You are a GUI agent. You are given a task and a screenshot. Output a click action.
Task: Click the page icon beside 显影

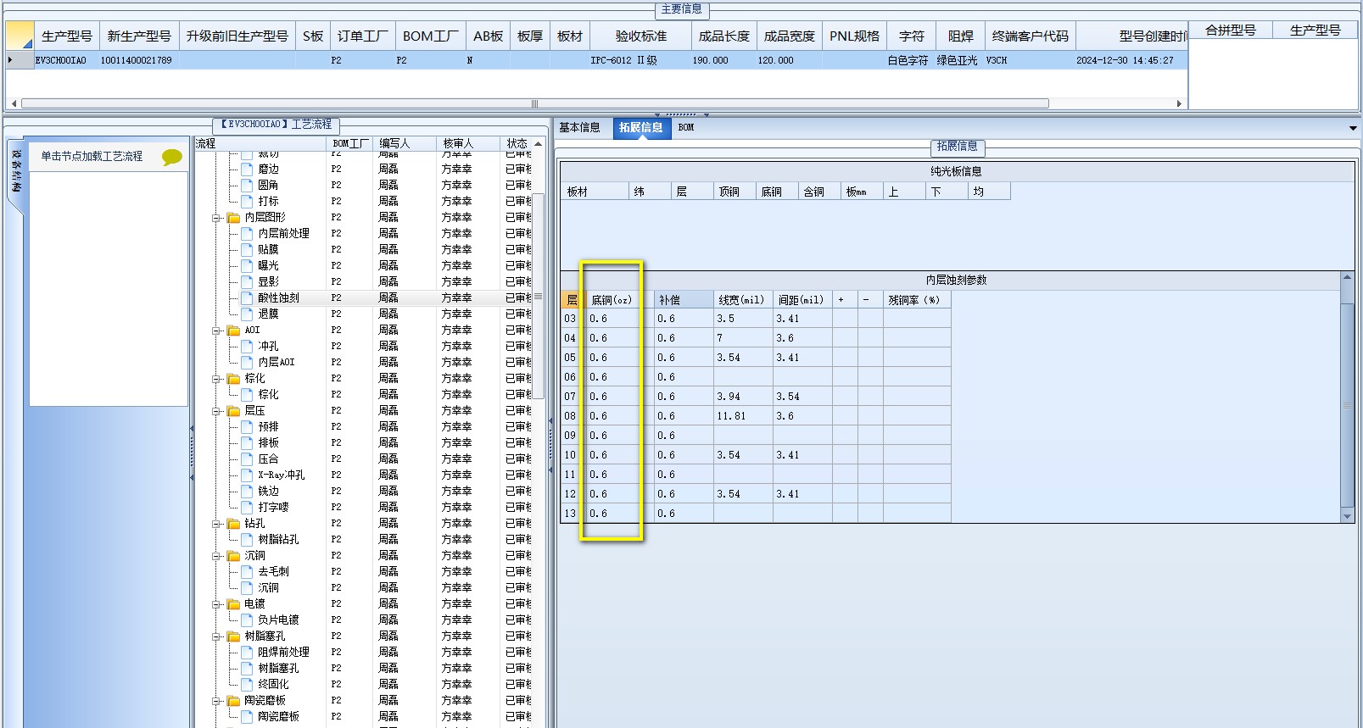(x=247, y=282)
